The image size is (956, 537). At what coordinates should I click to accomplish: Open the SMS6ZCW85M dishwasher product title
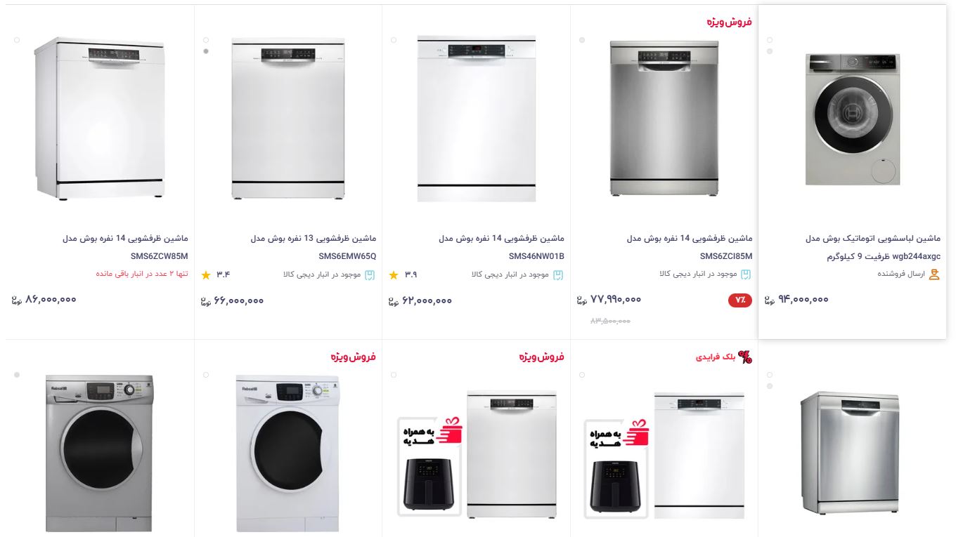[125, 247]
